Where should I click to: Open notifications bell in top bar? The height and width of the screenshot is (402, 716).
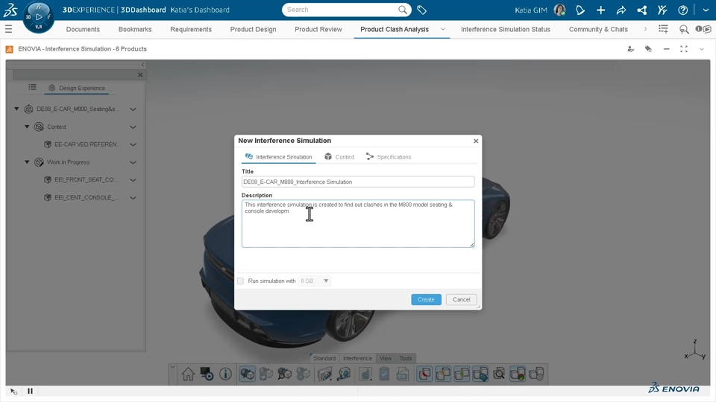point(580,10)
